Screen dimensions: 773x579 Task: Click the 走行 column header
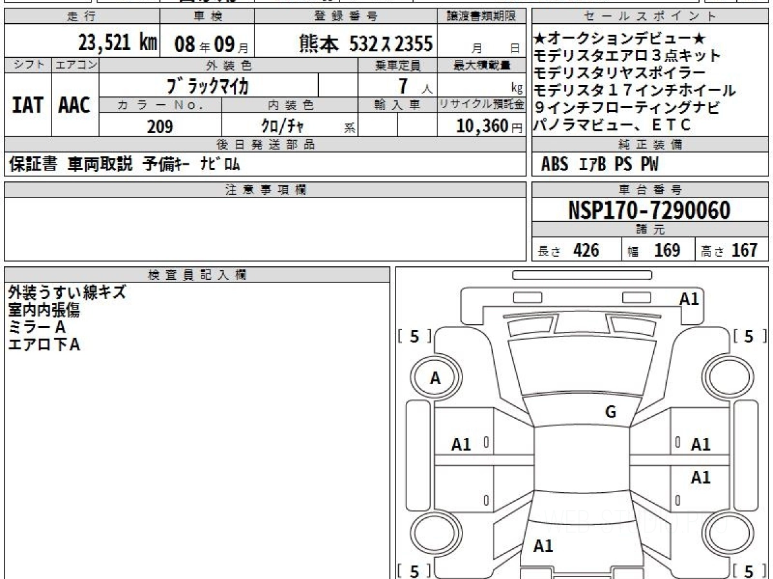pos(81,17)
